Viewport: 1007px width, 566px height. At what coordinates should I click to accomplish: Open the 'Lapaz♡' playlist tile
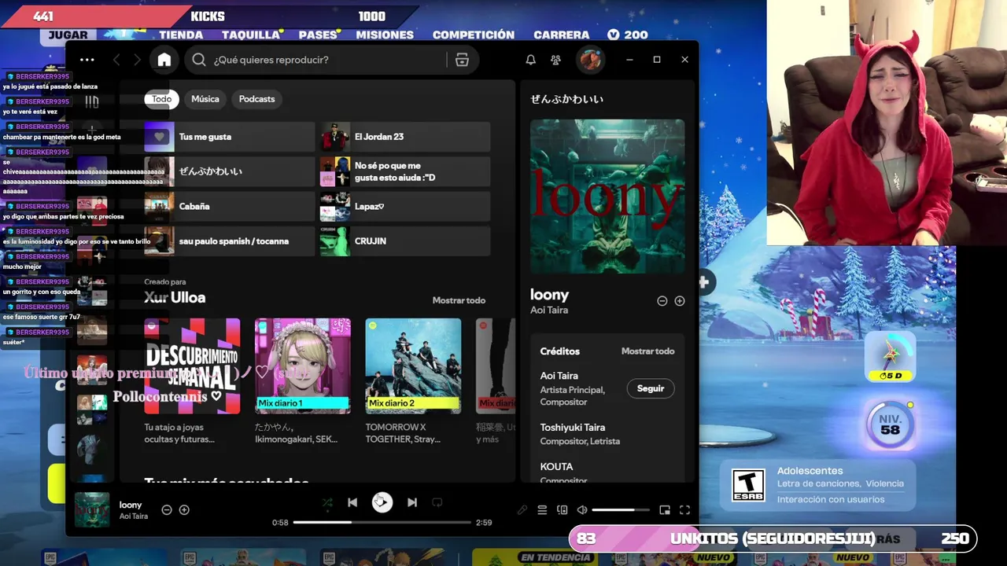pyautogui.click(x=405, y=206)
